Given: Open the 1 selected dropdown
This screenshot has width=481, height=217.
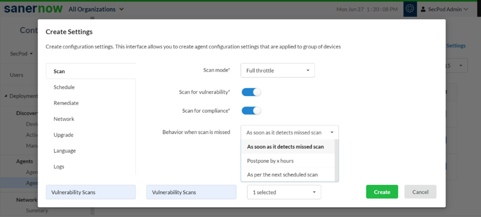Looking at the screenshot, I should point(284,192).
